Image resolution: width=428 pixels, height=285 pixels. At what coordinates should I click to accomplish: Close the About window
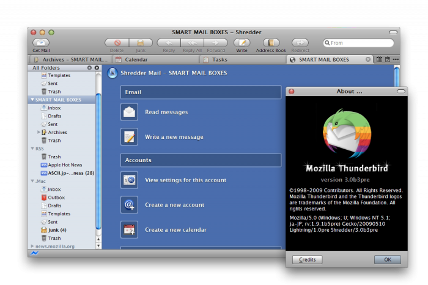[x=292, y=92]
